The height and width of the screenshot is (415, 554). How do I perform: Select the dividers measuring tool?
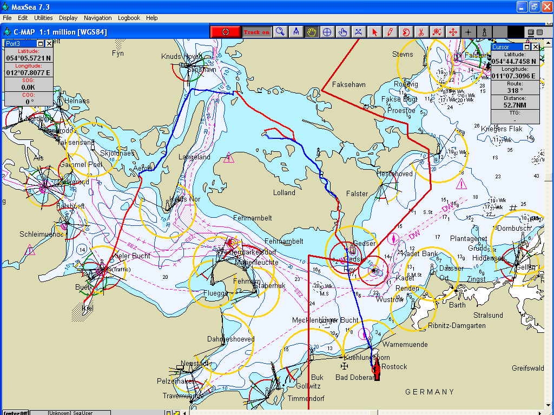tap(296, 32)
